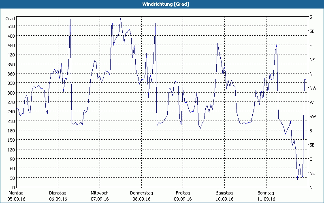Click the chart title Windrichtung [Grad]
The width and height of the screenshot is (324, 203).
point(166,4)
